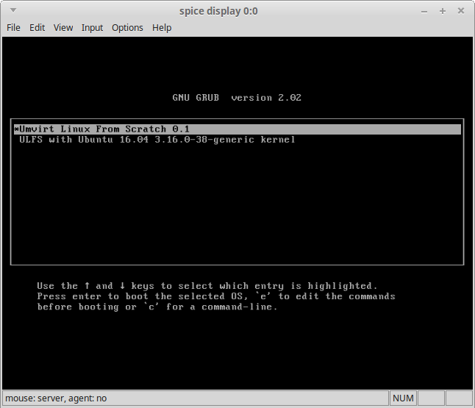Open the File menu

(x=13, y=27)
